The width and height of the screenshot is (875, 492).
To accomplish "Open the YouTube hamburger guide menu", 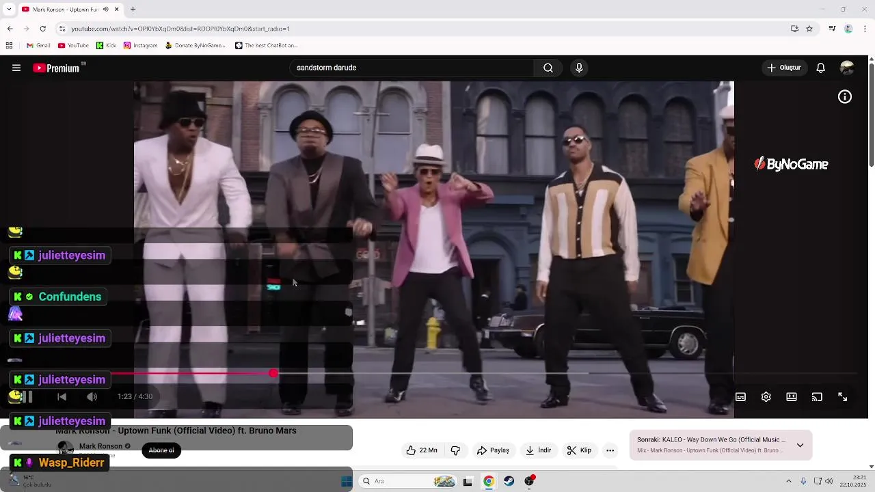I will pos(16,68).
